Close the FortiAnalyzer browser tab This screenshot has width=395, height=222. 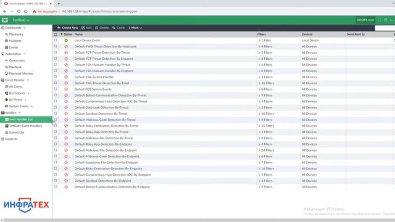51,4
